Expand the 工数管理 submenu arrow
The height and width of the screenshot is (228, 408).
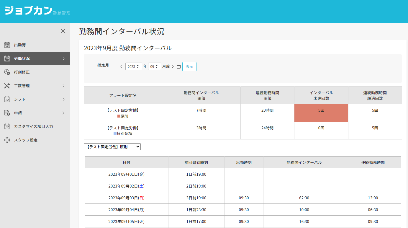[63, 86]
